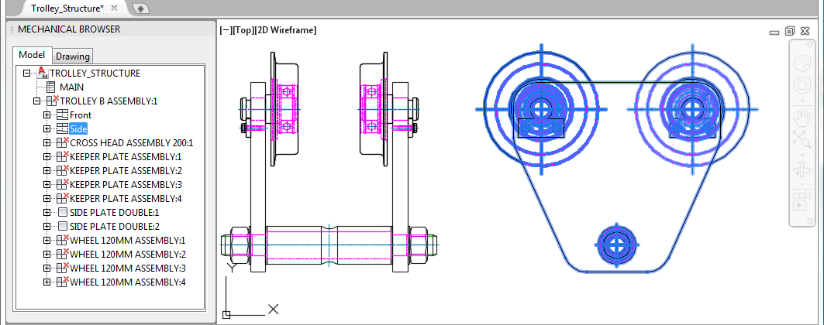Activate the Zoom Extents tool

point(802,139)
